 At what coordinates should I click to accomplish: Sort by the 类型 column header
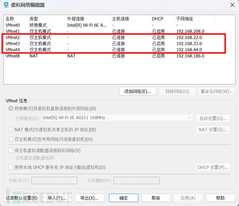tap(47, 19)
